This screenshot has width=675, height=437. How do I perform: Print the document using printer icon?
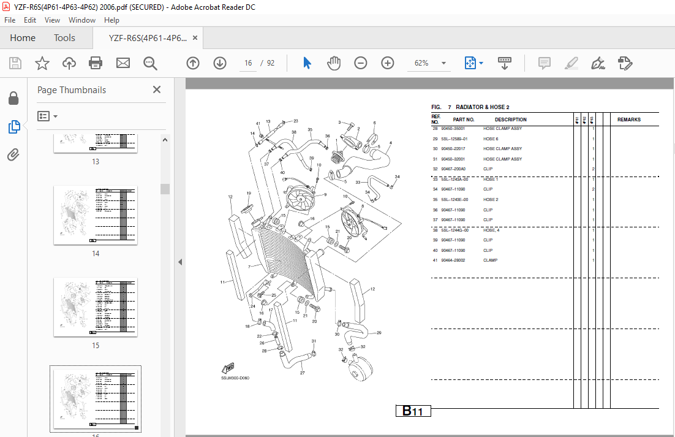96,63
